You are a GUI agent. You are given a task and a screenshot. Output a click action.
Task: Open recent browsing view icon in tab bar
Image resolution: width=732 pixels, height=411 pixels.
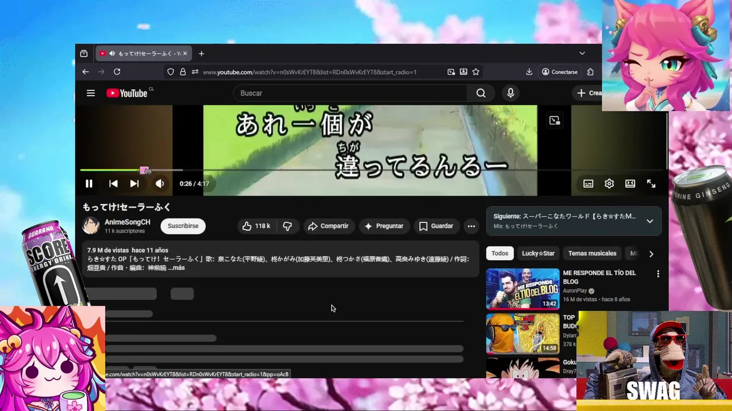[84, 54]
